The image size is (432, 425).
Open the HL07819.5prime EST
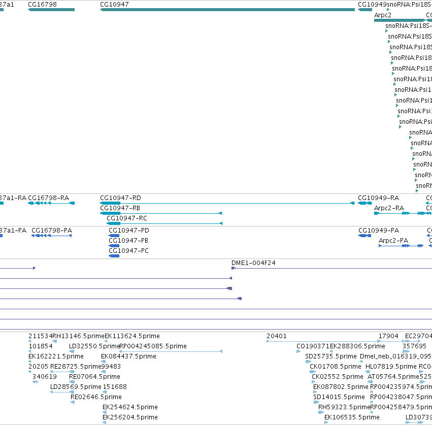point(368,372)
